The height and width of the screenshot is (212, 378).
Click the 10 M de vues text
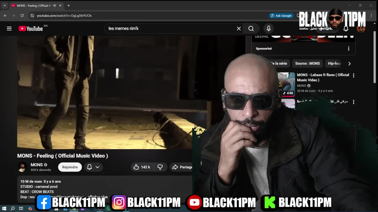(31, 181)
